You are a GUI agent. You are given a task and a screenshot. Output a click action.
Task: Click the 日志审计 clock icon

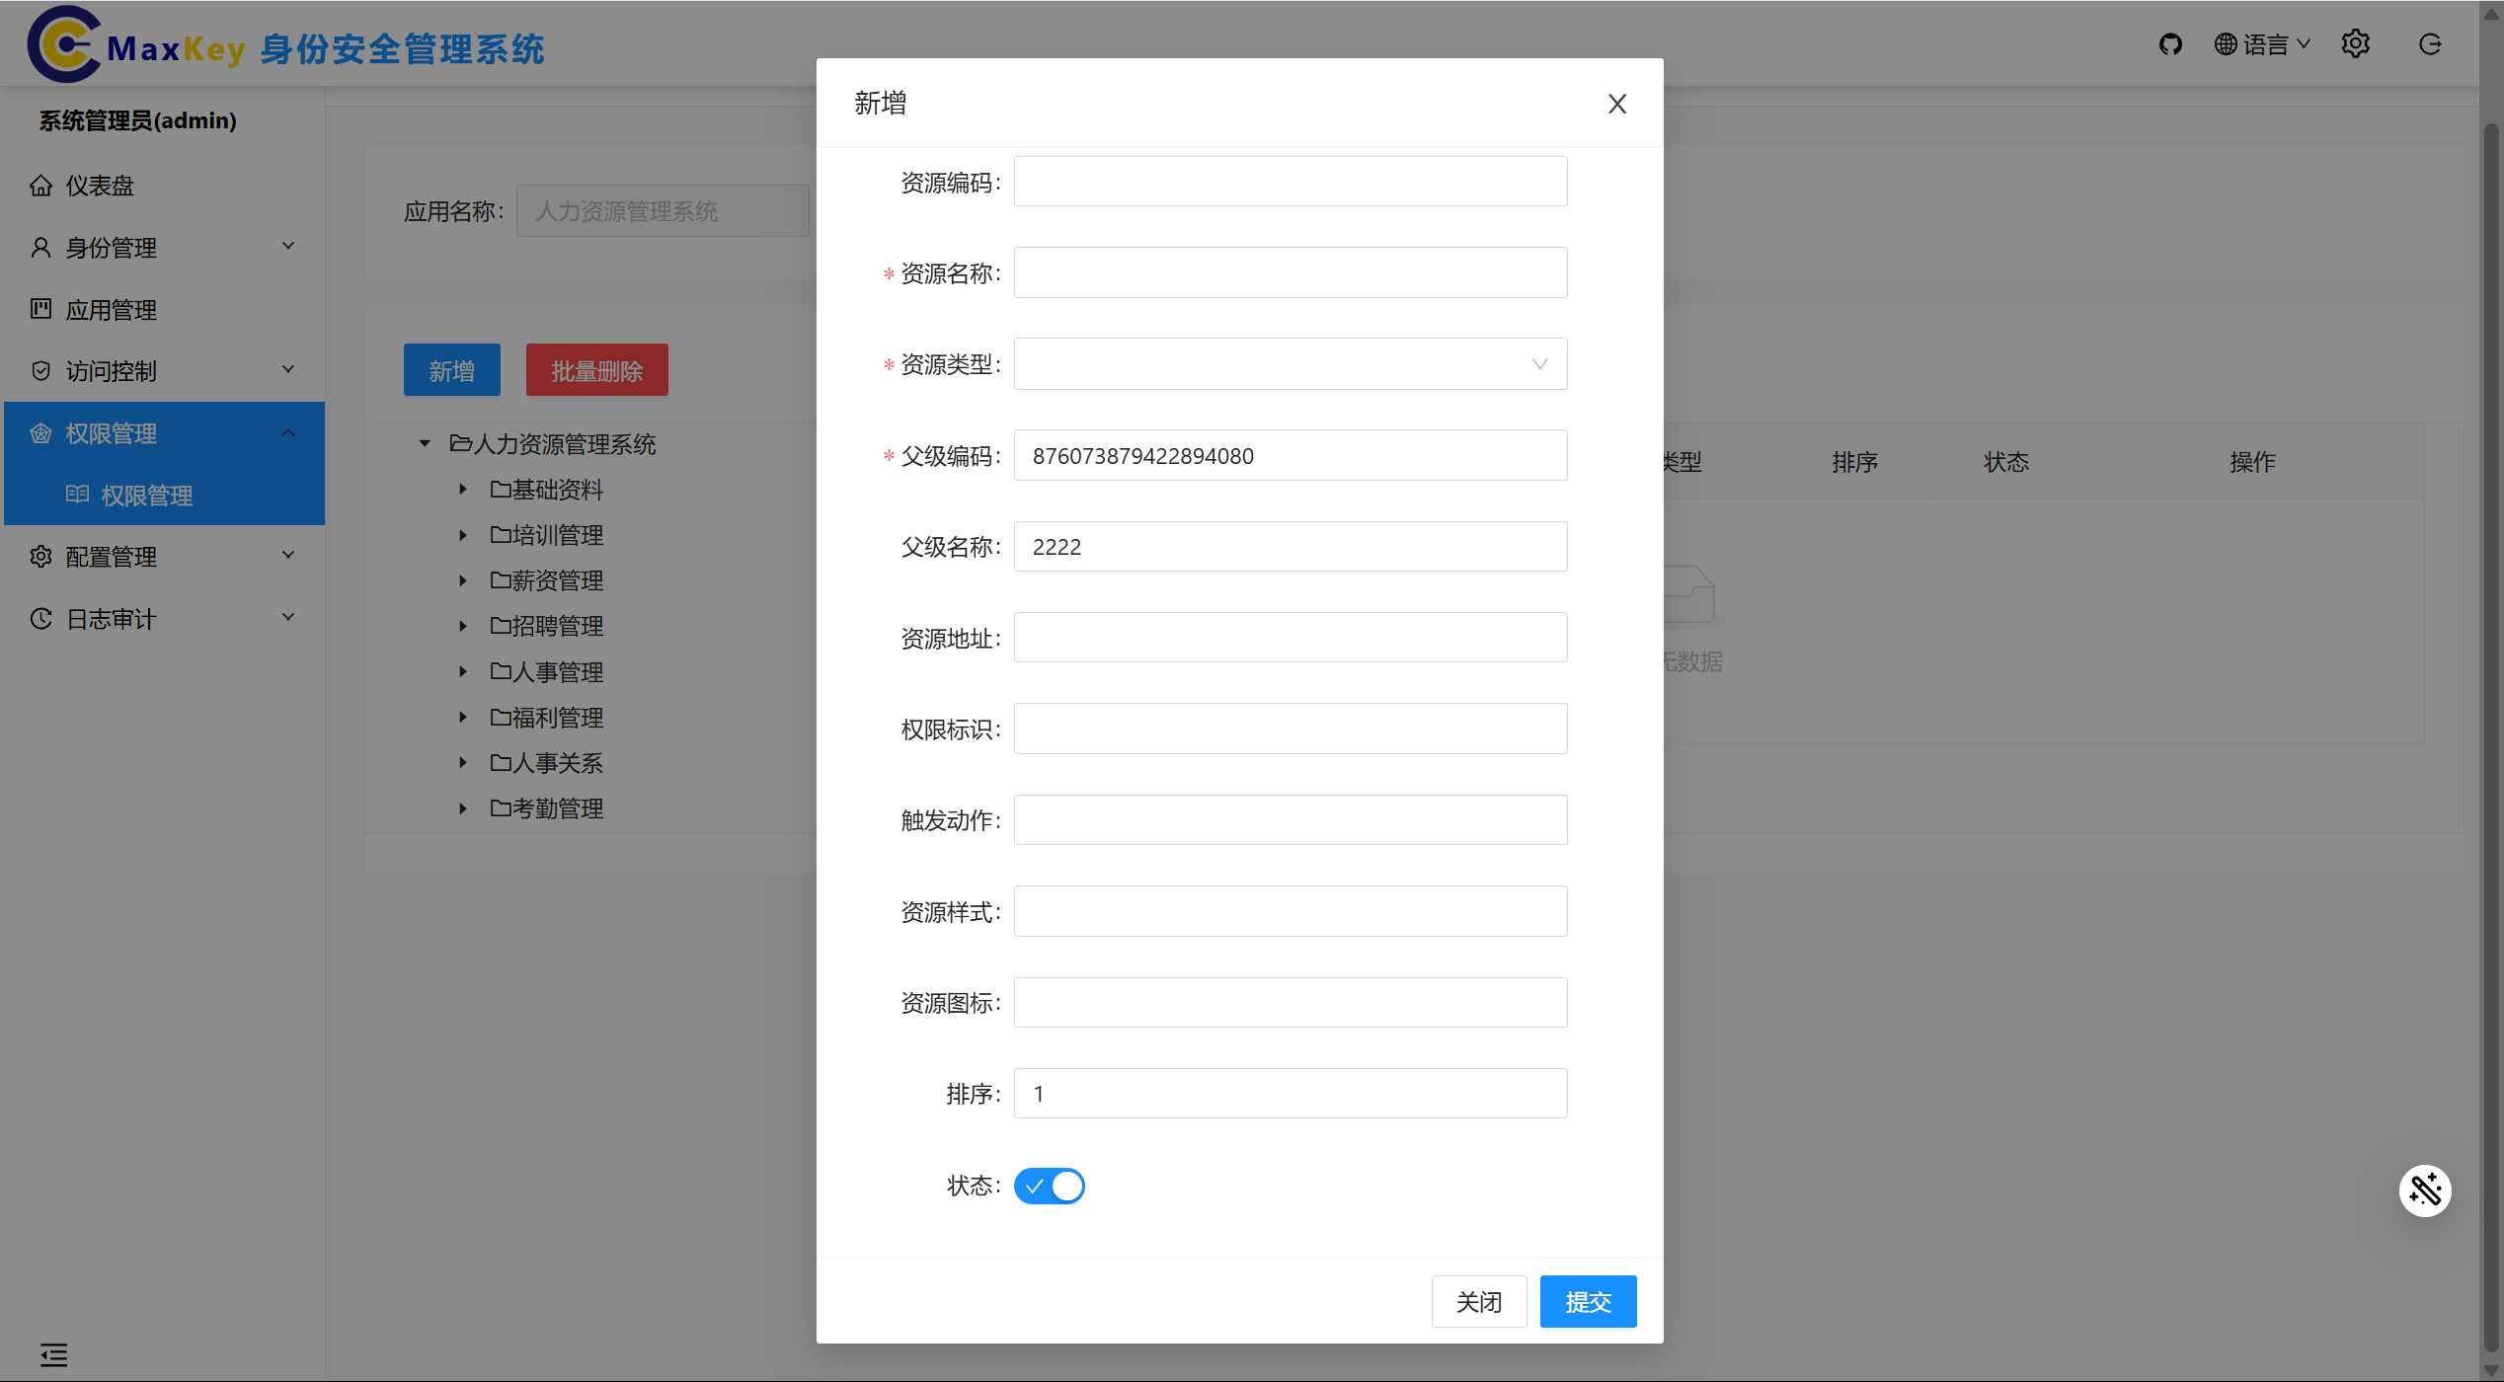point(40,618)
